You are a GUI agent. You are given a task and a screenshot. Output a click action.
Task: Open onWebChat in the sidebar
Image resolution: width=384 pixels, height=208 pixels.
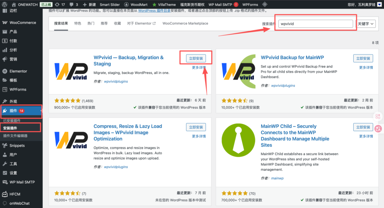coord(21,203)
